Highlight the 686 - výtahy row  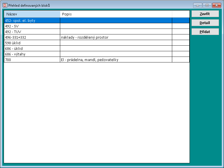click(x=32, y=54)
